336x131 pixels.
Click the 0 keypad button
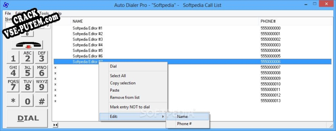coord(28,100)
